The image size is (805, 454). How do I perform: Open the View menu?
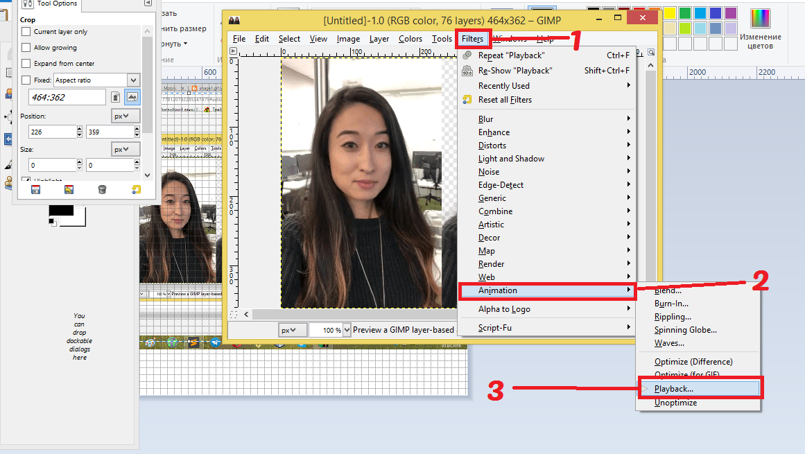click(x=318, y=39)
